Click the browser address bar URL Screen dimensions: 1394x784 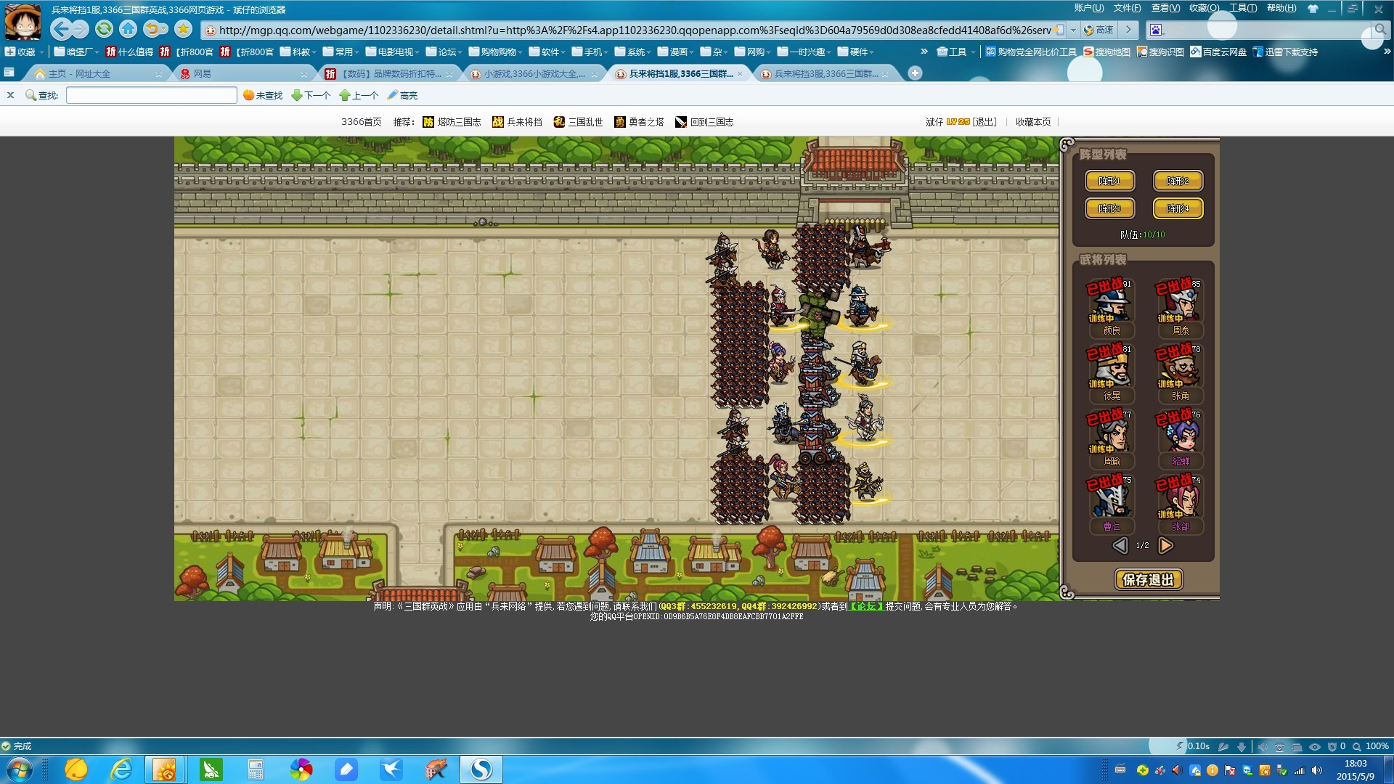[x=635, y=30]
